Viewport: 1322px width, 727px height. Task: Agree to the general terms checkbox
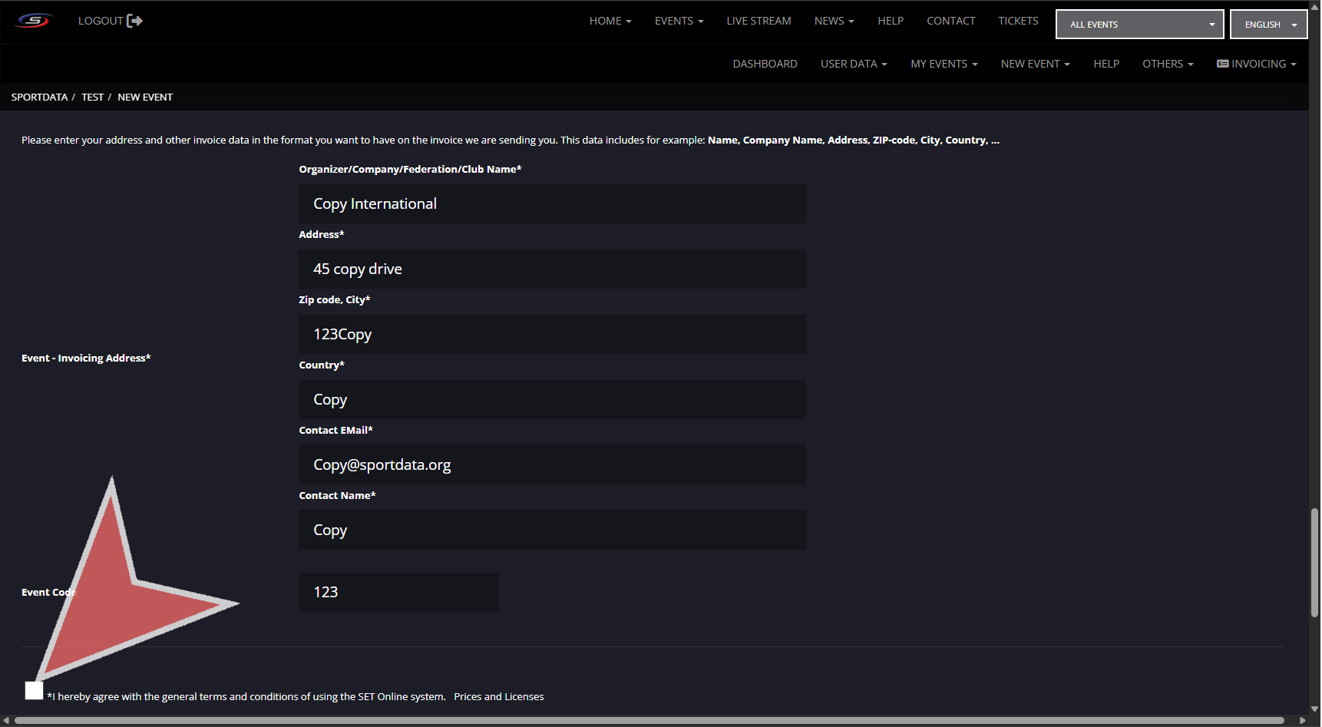[x=34, y=690]
